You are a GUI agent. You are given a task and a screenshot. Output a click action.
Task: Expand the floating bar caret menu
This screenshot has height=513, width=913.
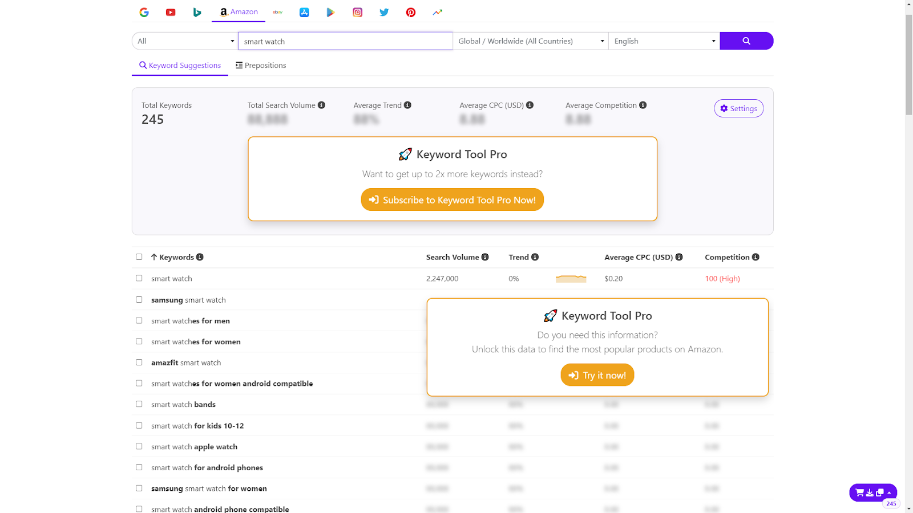coord(889,492)
